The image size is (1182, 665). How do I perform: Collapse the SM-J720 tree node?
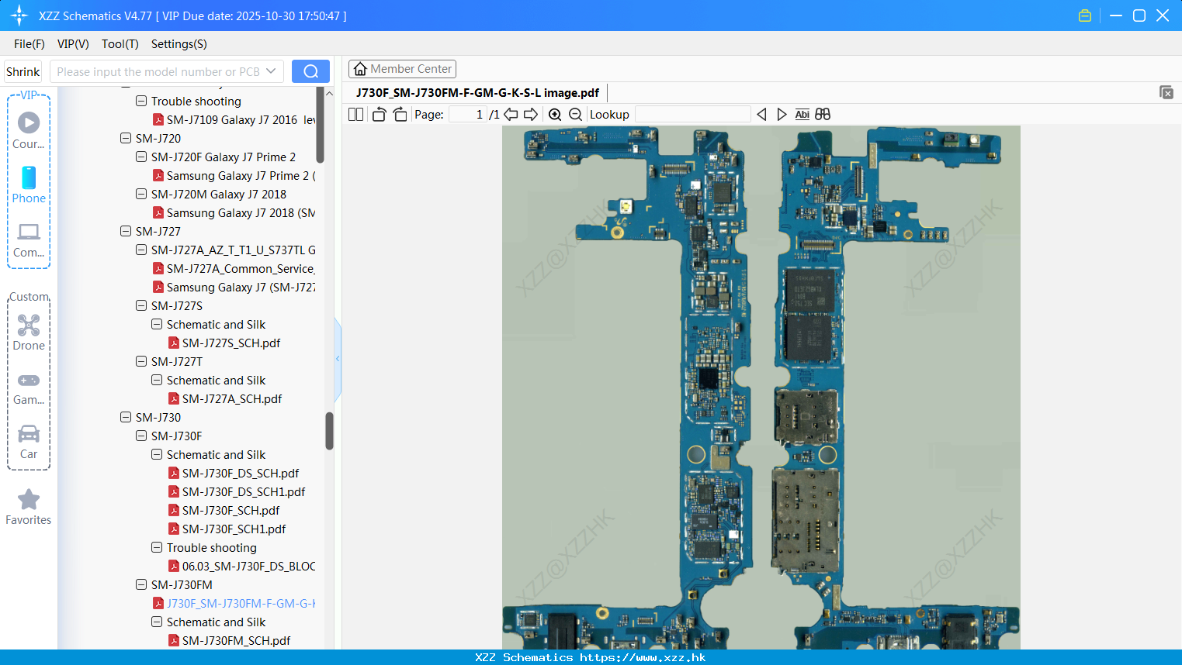click(126, 138)
